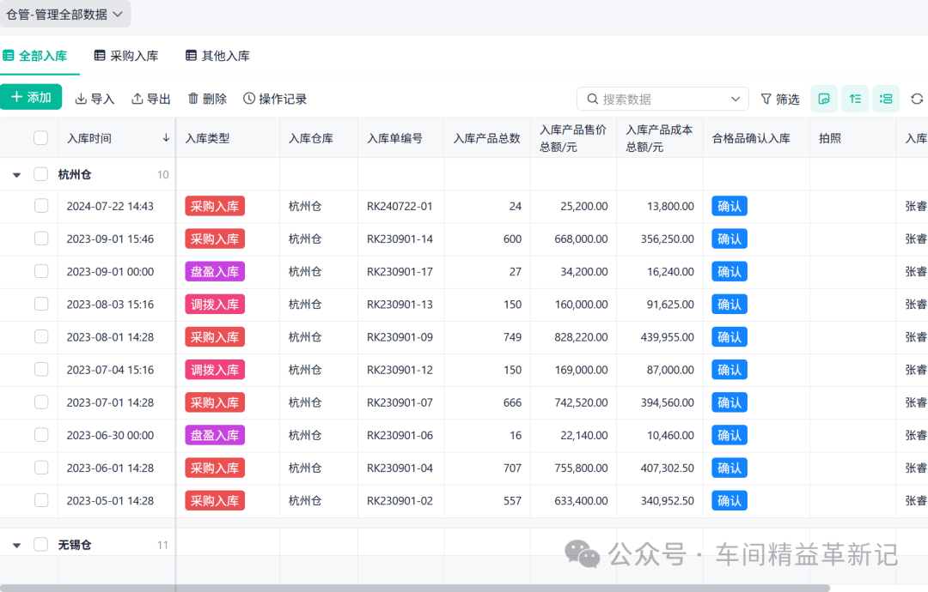Open the 操作记录 operation log

coord(275,99)
